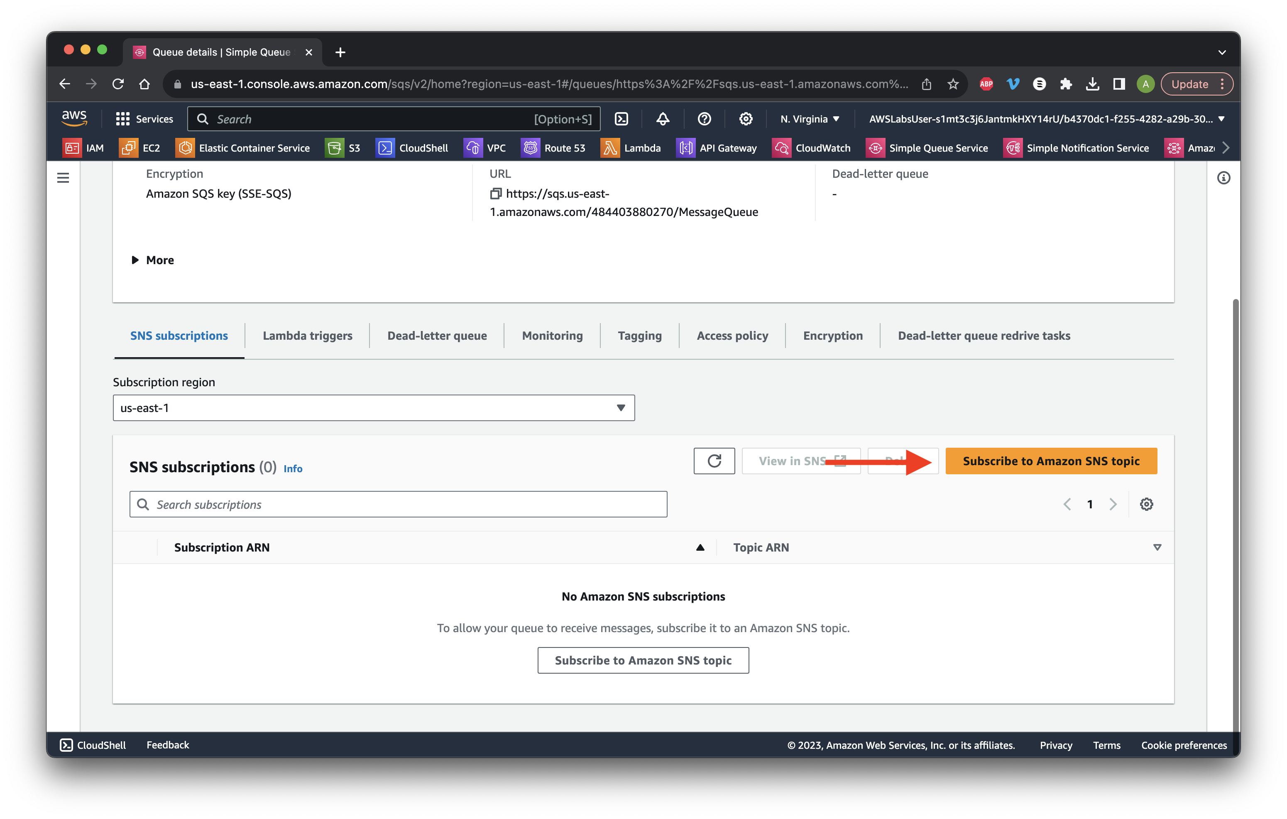Open VPC bookmark shortcut
1287x819 pixels.
485,148
